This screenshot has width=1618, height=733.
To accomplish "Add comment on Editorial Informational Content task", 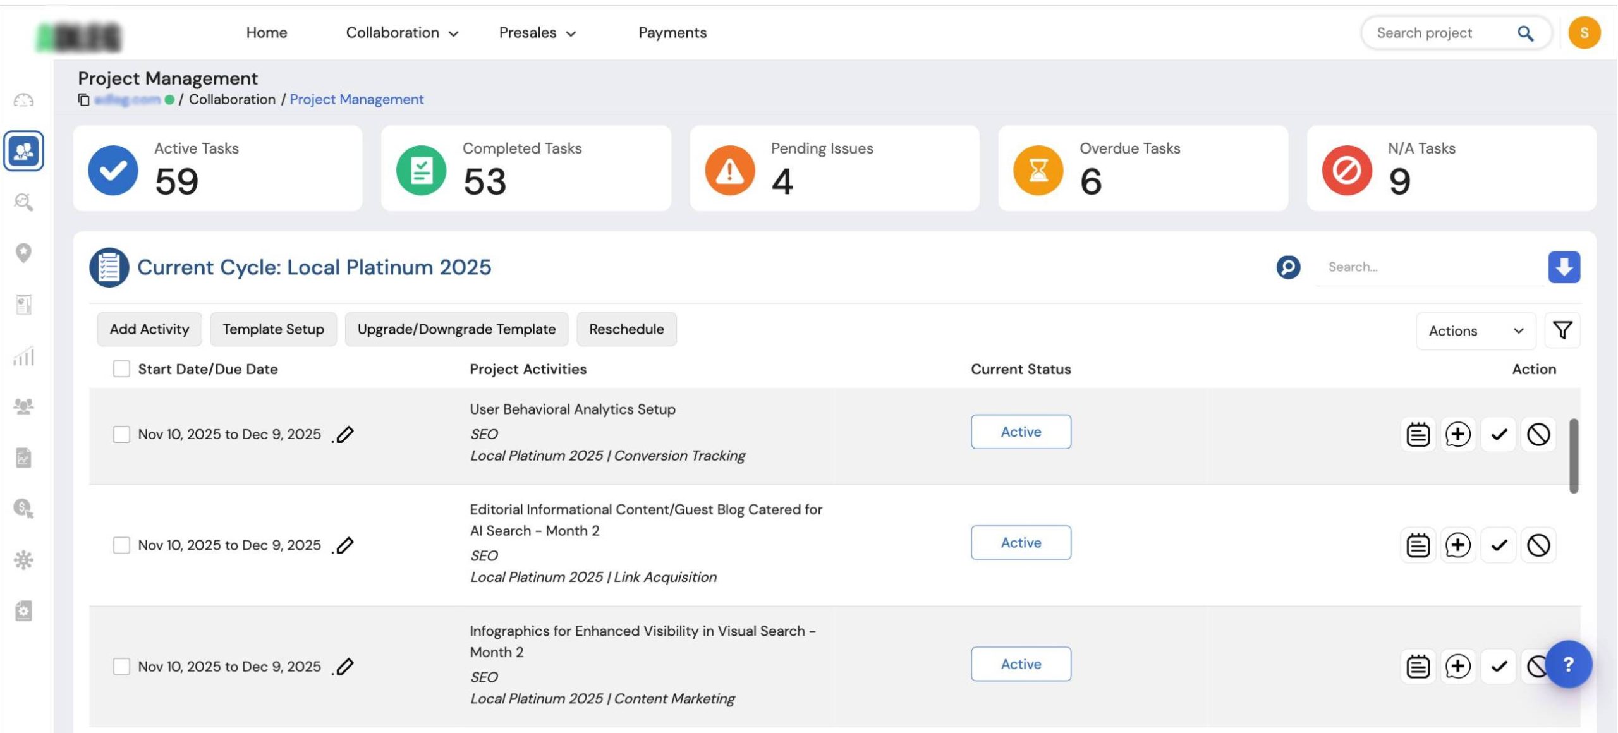I will (x=1457, y=545).
